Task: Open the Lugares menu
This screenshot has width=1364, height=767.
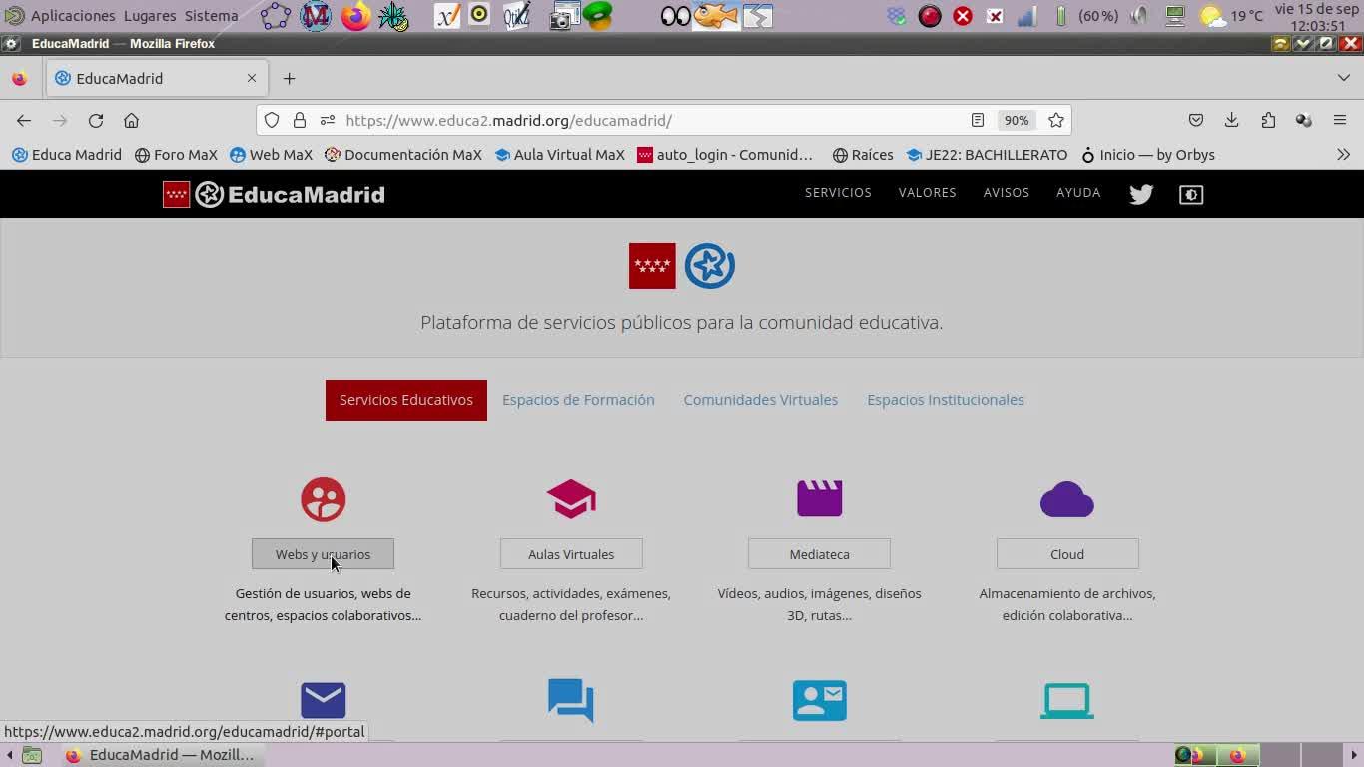Action: [x=150, y=16]
